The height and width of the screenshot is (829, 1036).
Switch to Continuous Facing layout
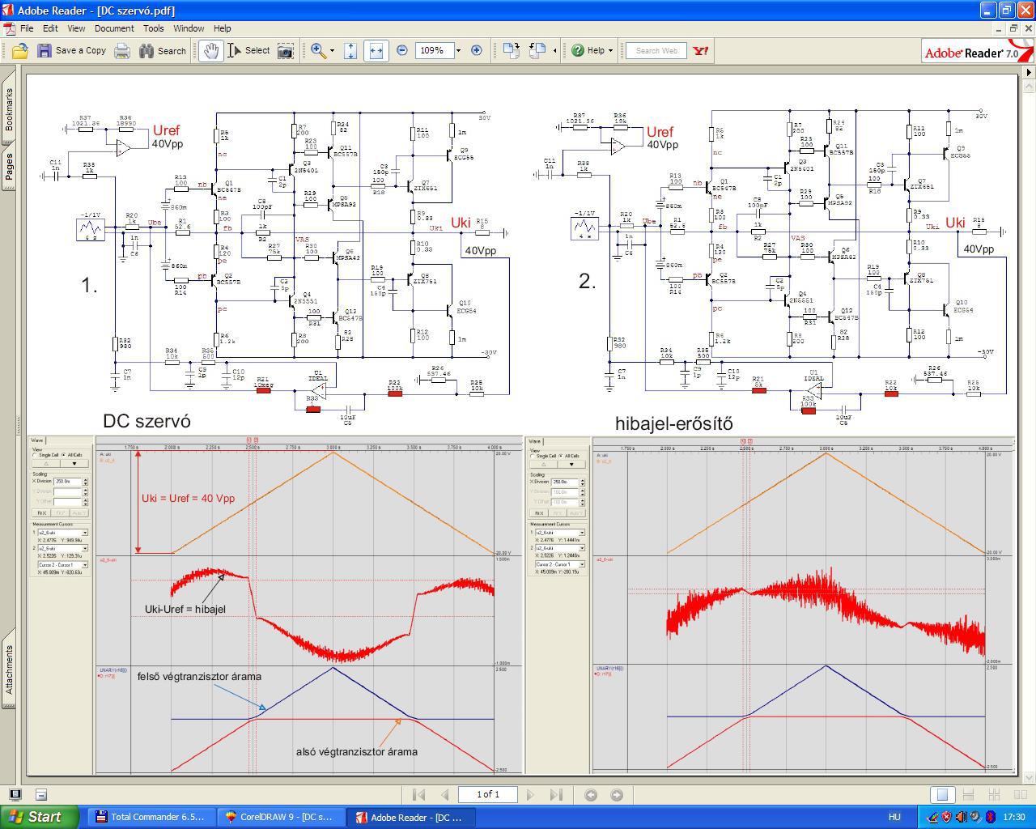(x=995, y=795)
